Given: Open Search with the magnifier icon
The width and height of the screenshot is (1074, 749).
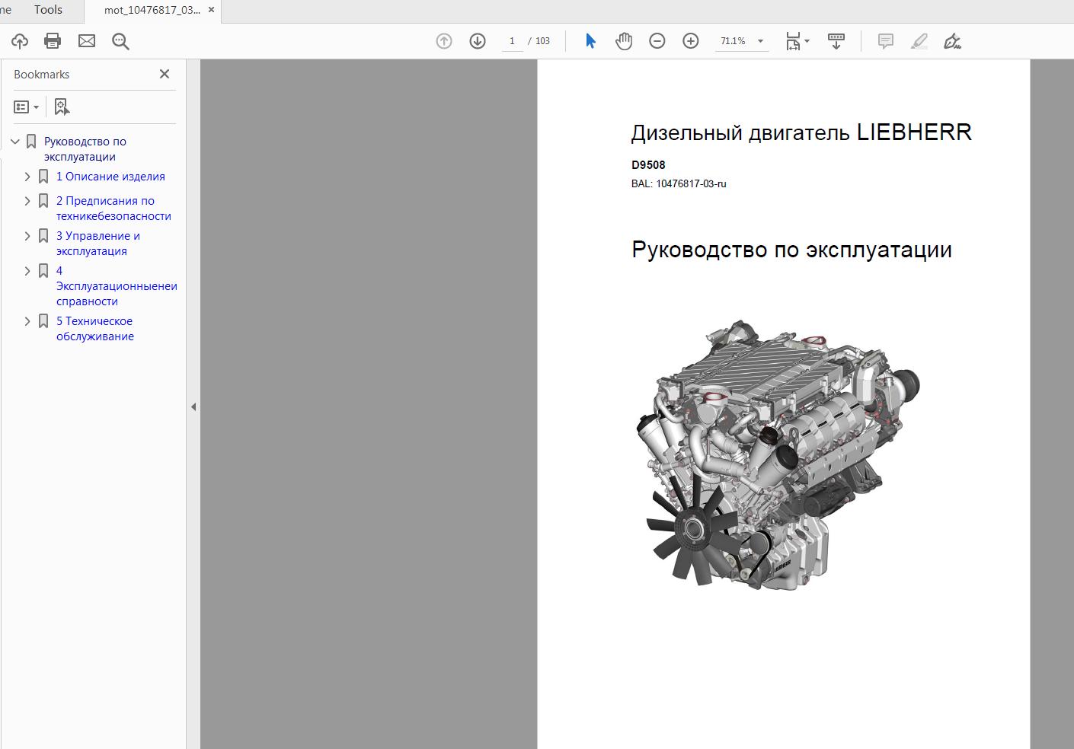Looking at the screenshot, I should [x=120, y=40].
